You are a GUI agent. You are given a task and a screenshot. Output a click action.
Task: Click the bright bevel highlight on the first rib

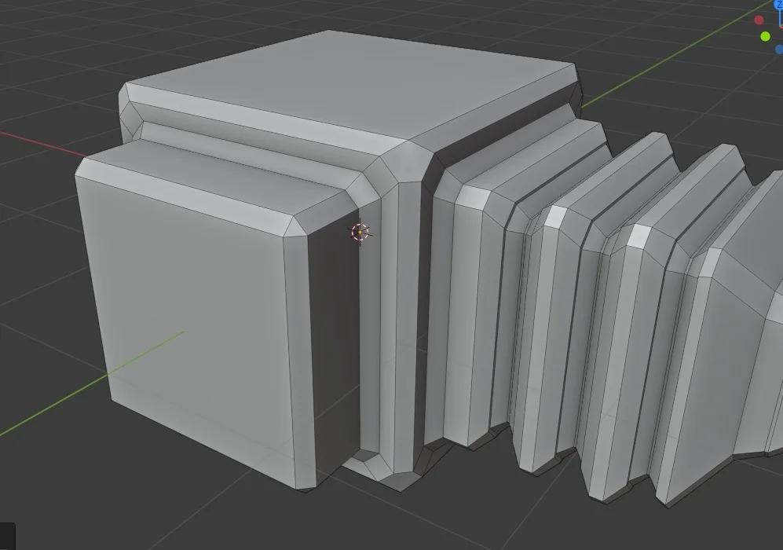471,196
